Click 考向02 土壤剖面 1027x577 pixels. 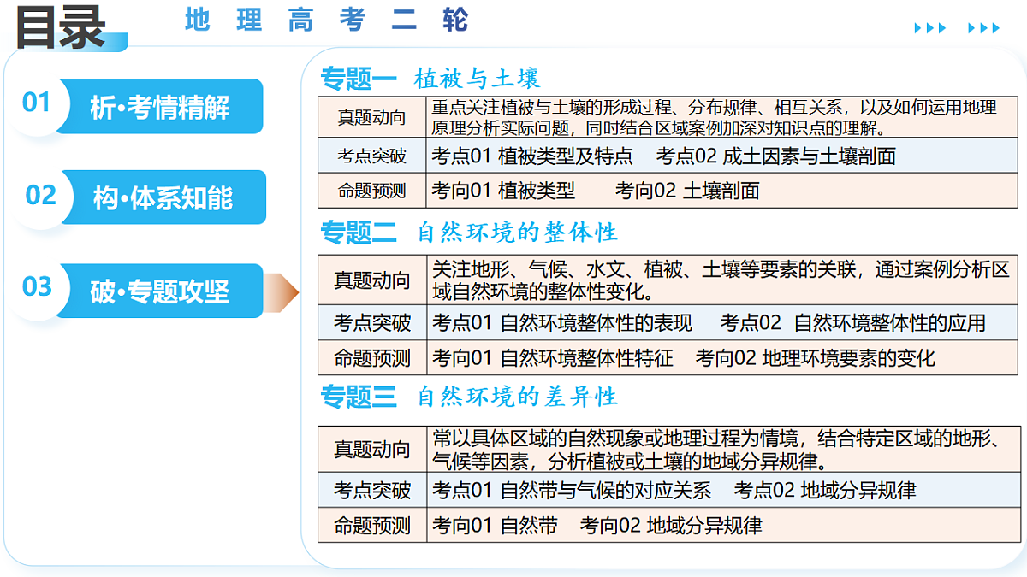pyautogui.click(x=687, y=191)
